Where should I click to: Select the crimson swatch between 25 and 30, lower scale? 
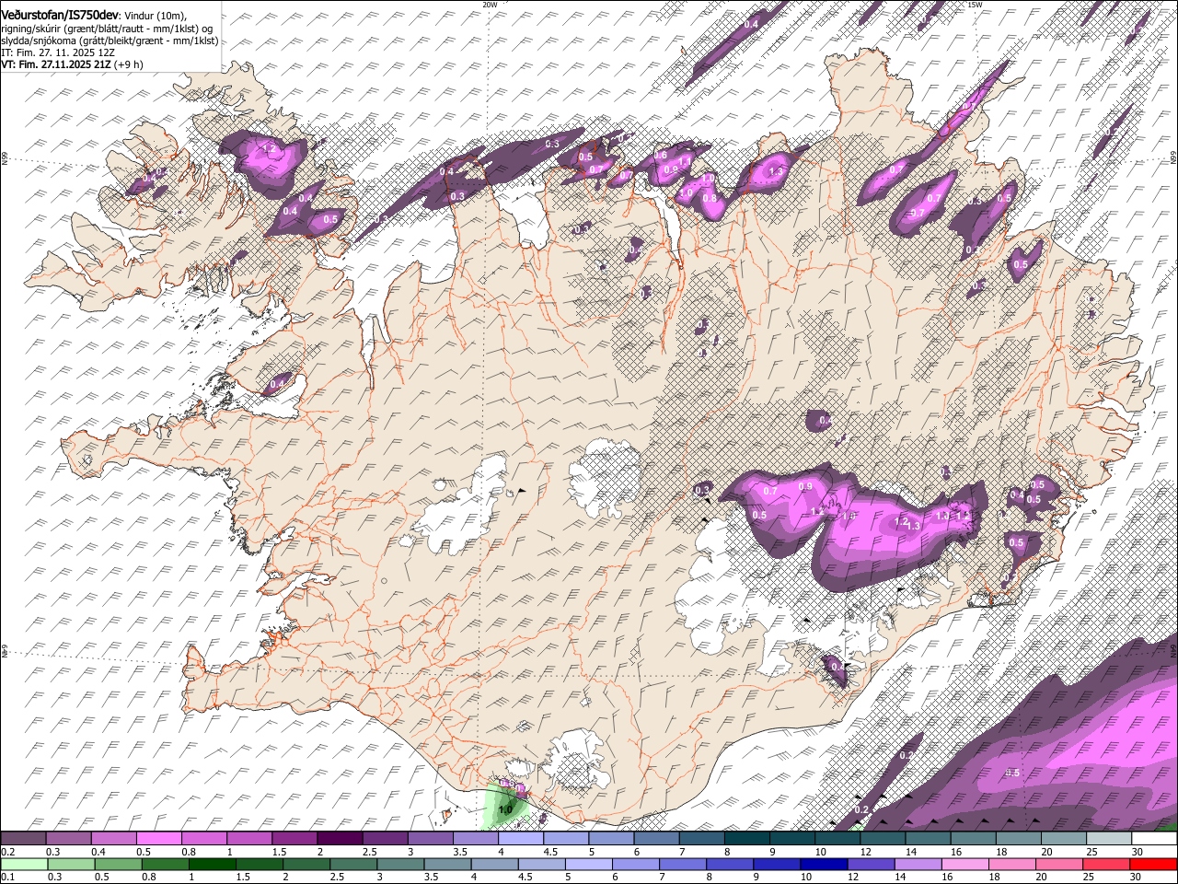pos(1106,864)
